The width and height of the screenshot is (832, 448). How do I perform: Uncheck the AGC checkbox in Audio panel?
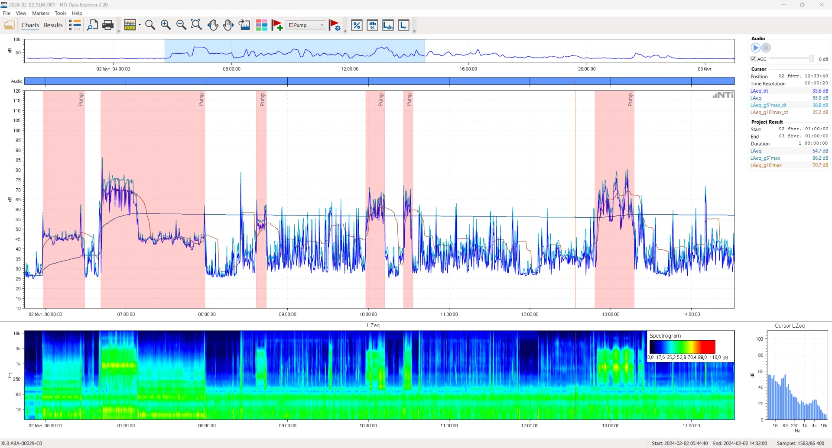[753, 58]
